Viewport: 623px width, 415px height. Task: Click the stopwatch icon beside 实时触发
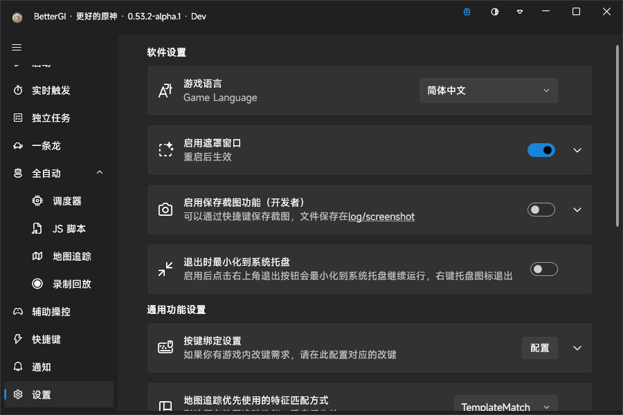pyautogui.click(x=18, y=90)
